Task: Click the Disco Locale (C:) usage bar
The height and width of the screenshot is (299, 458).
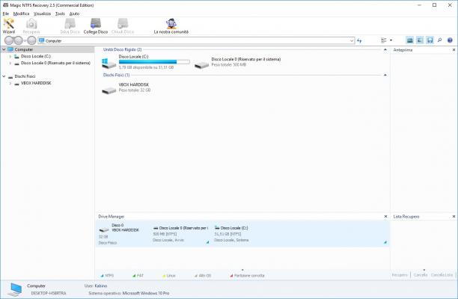Action: [154, 62]
